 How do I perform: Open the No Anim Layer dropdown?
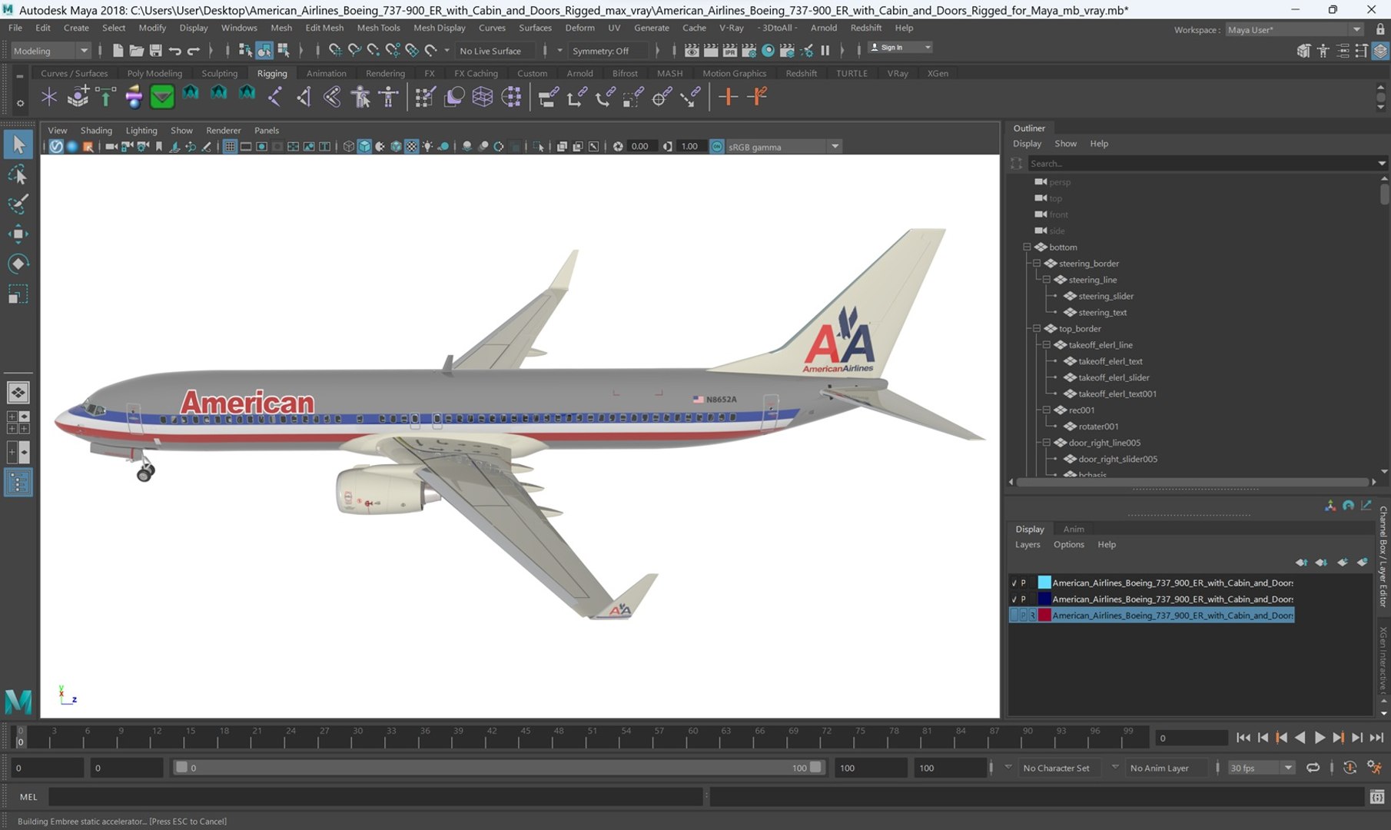(1166, 768)
